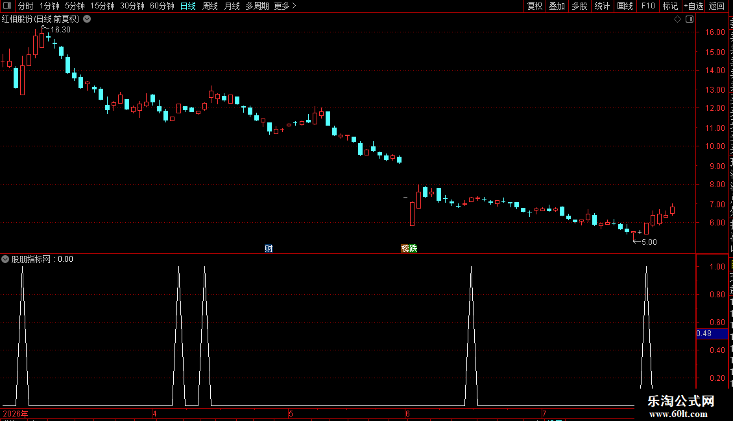
Task: Click the 10.00 price axis label
Action: 715,146
